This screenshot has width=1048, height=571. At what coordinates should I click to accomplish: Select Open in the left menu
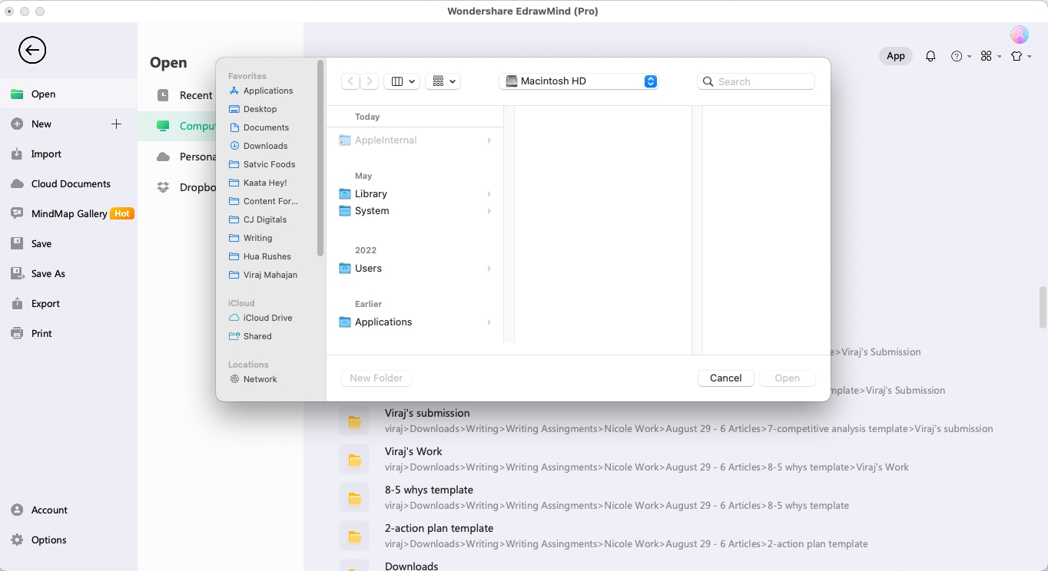(x=69, y=94)
